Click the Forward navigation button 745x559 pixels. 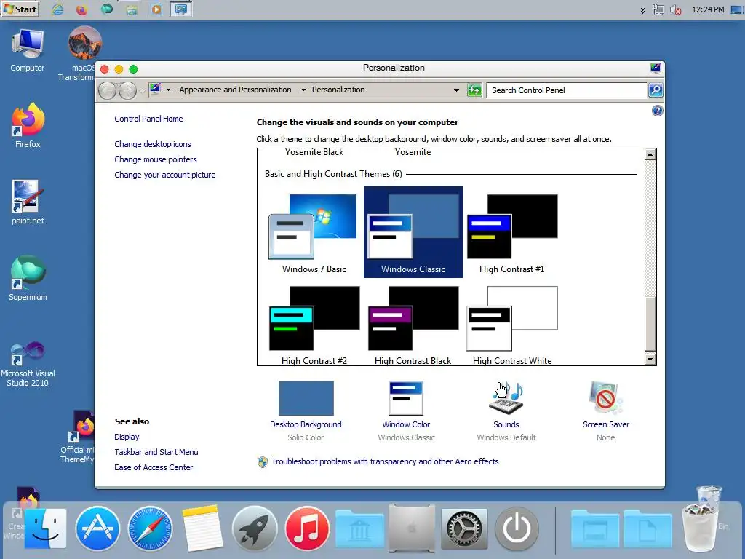(x=127, y=90)
